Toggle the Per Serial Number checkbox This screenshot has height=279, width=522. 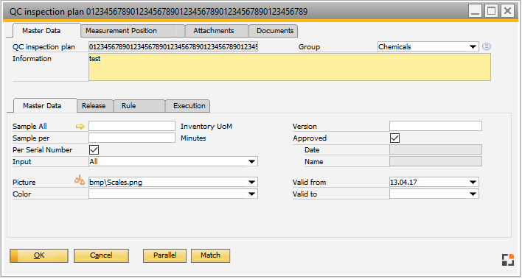coord(94,150)
